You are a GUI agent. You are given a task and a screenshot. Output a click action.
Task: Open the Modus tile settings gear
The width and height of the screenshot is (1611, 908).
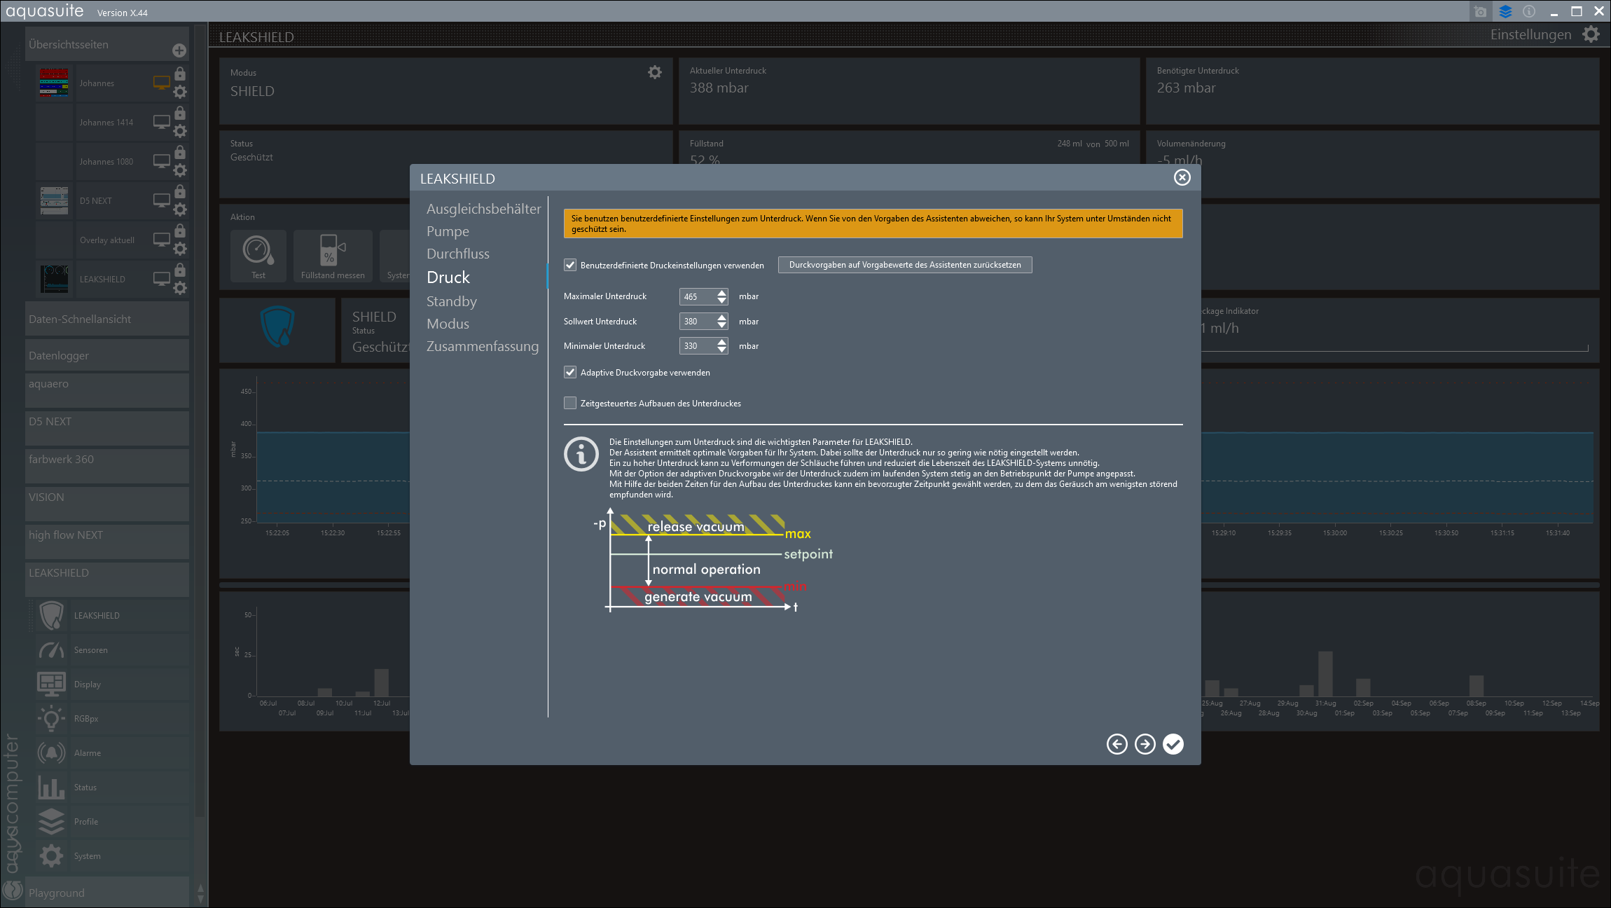[x=655, y=72]
